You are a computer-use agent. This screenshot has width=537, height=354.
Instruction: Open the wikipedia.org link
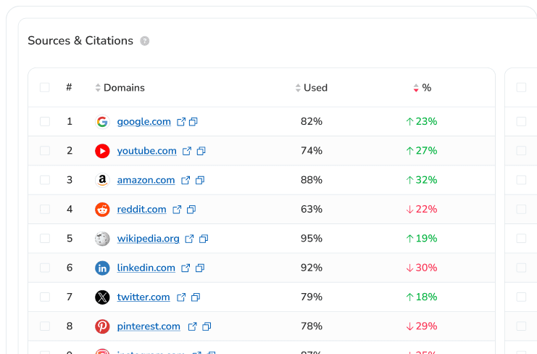(x=149, y=239)
